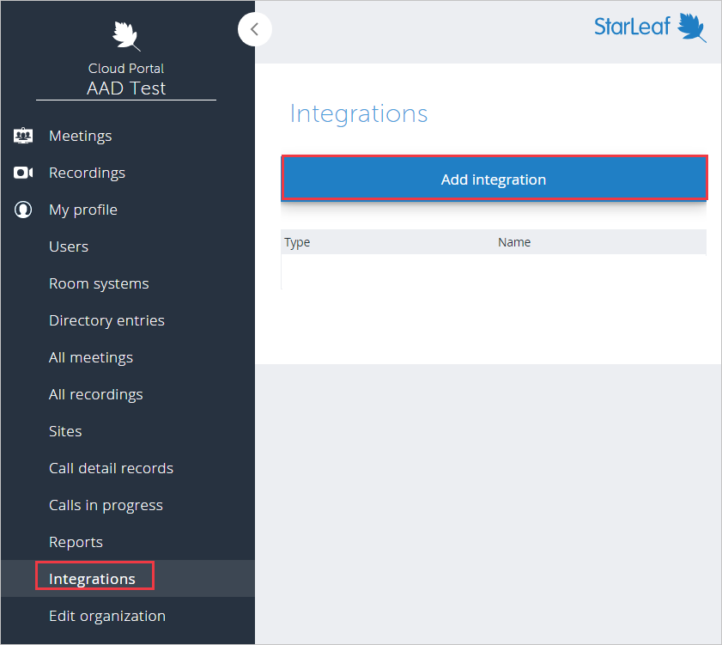Select the Recordings video camera icon
The width and height of the screenshot is (722, 645).
coord(23,172)
